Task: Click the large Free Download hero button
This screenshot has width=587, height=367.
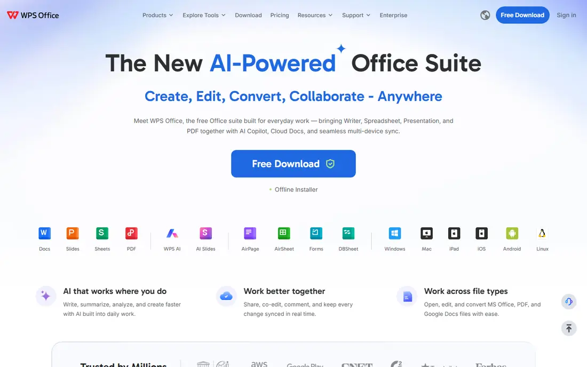Action: click(x=293, y=164)
